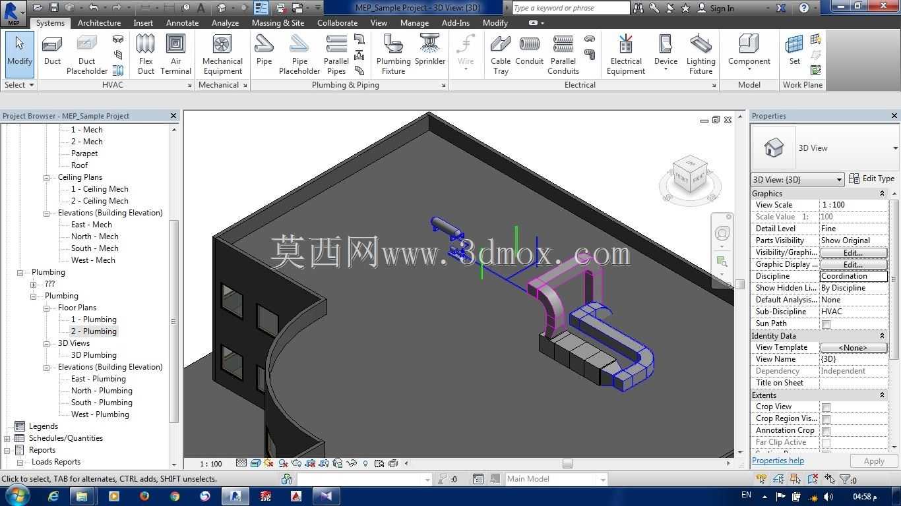This screenshot has width=901, height=506.
Task: Toggle the Sun Path checkbox
Action: coord(826,324)
